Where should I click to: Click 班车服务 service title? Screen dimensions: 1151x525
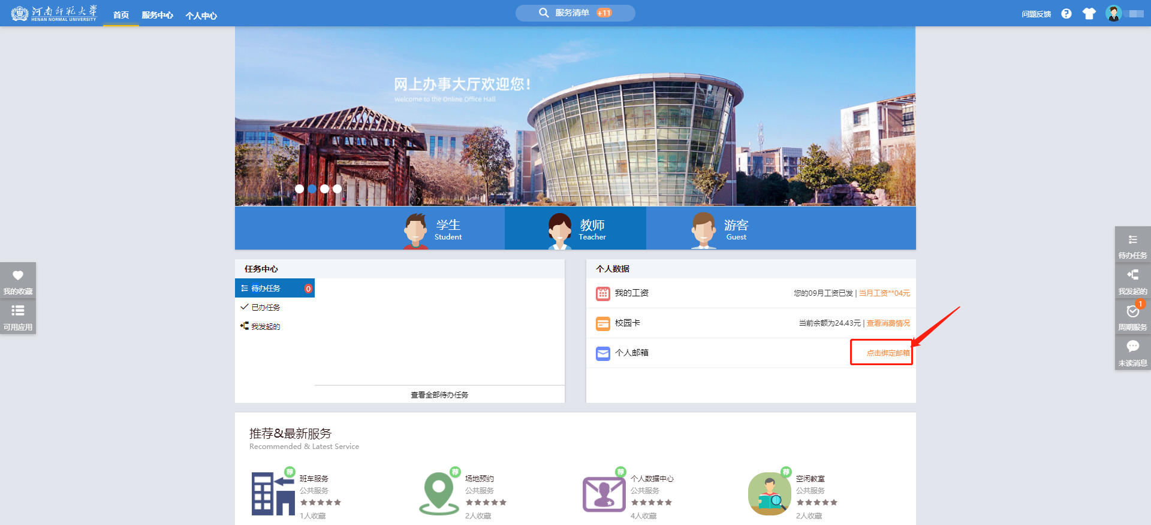click(x=314, y=478)
